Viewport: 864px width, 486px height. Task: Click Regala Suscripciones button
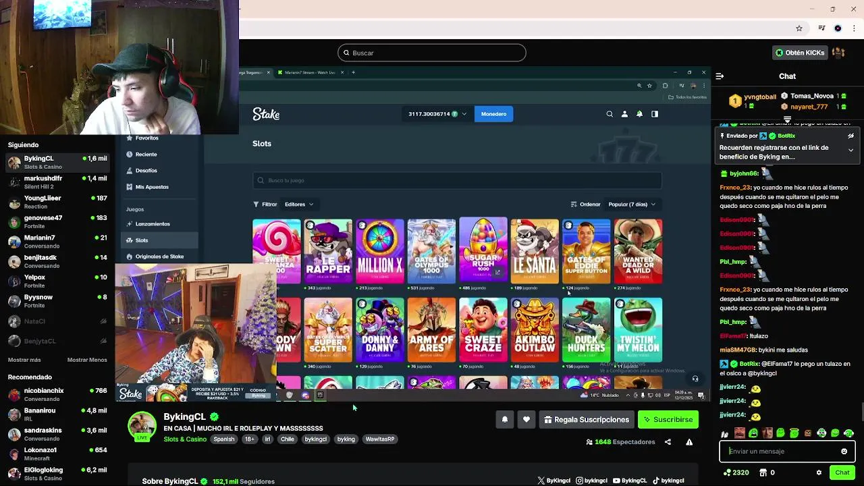click(x=587, y=420)
